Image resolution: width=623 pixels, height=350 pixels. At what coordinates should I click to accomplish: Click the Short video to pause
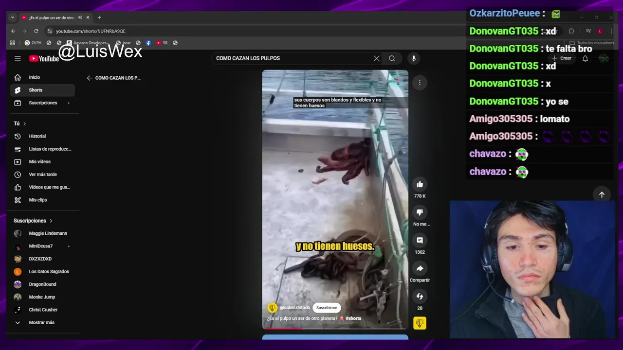coord(335,199)
